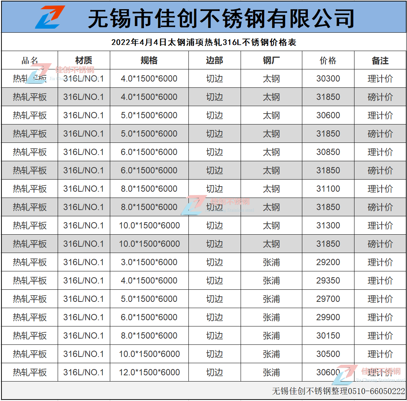This screenshot has height=401, width=407.
Task: Select 太钢 in the 30850 price row
Action: point(271,152)
